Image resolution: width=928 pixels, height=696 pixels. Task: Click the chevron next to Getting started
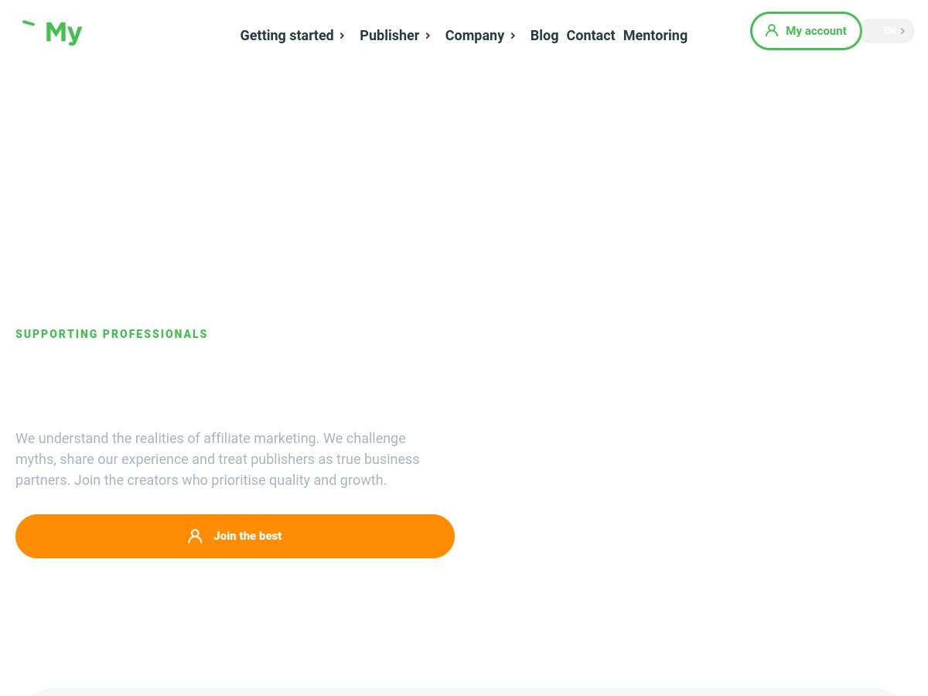(x=342, y=36)
